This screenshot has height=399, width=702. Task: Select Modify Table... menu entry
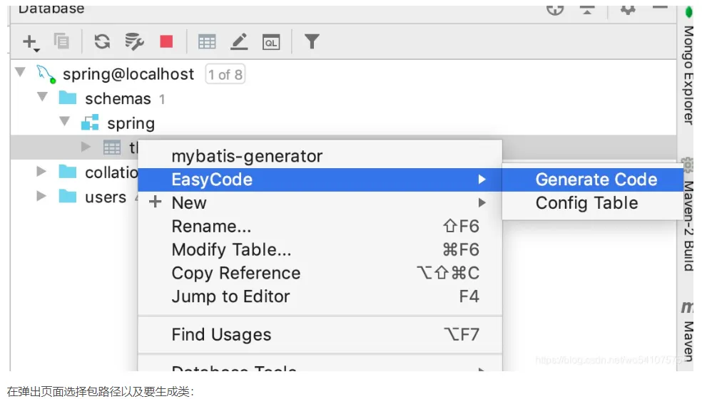[x=231, y=250]
